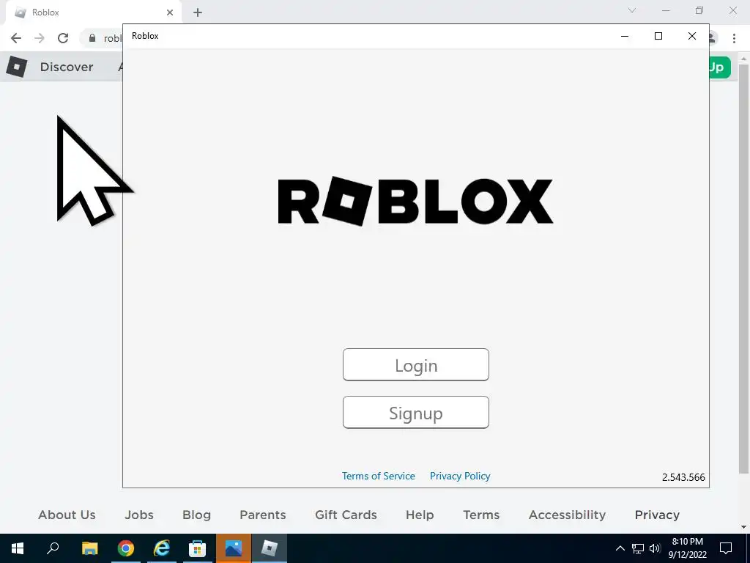
Task: Reload the page with the refresh icon
Action: pyautogui.click(x=63, y=38)
